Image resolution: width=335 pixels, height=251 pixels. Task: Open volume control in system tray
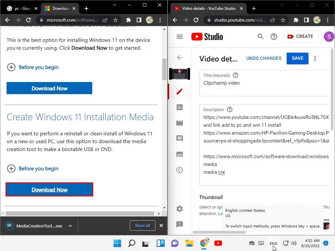[x=294, y=243]
